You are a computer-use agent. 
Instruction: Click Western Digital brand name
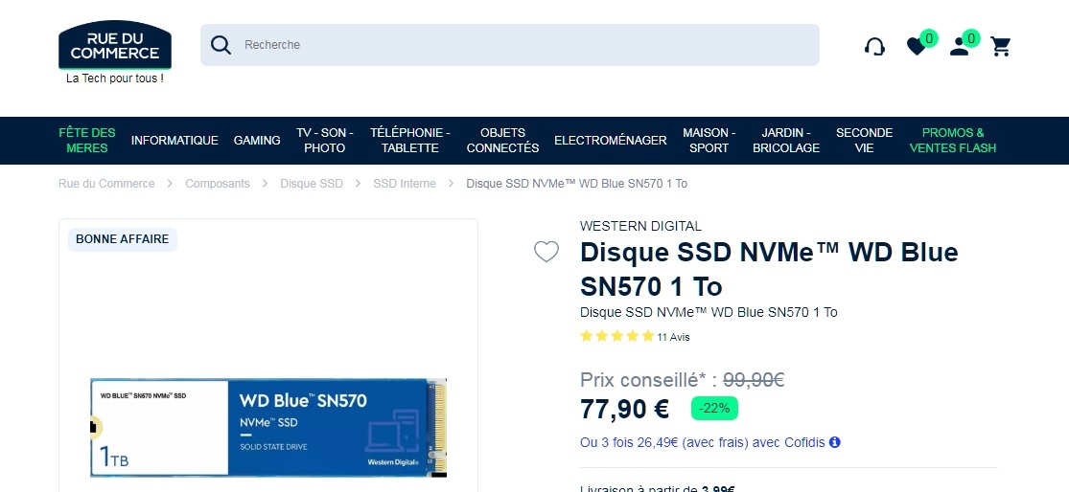point(640,226)
